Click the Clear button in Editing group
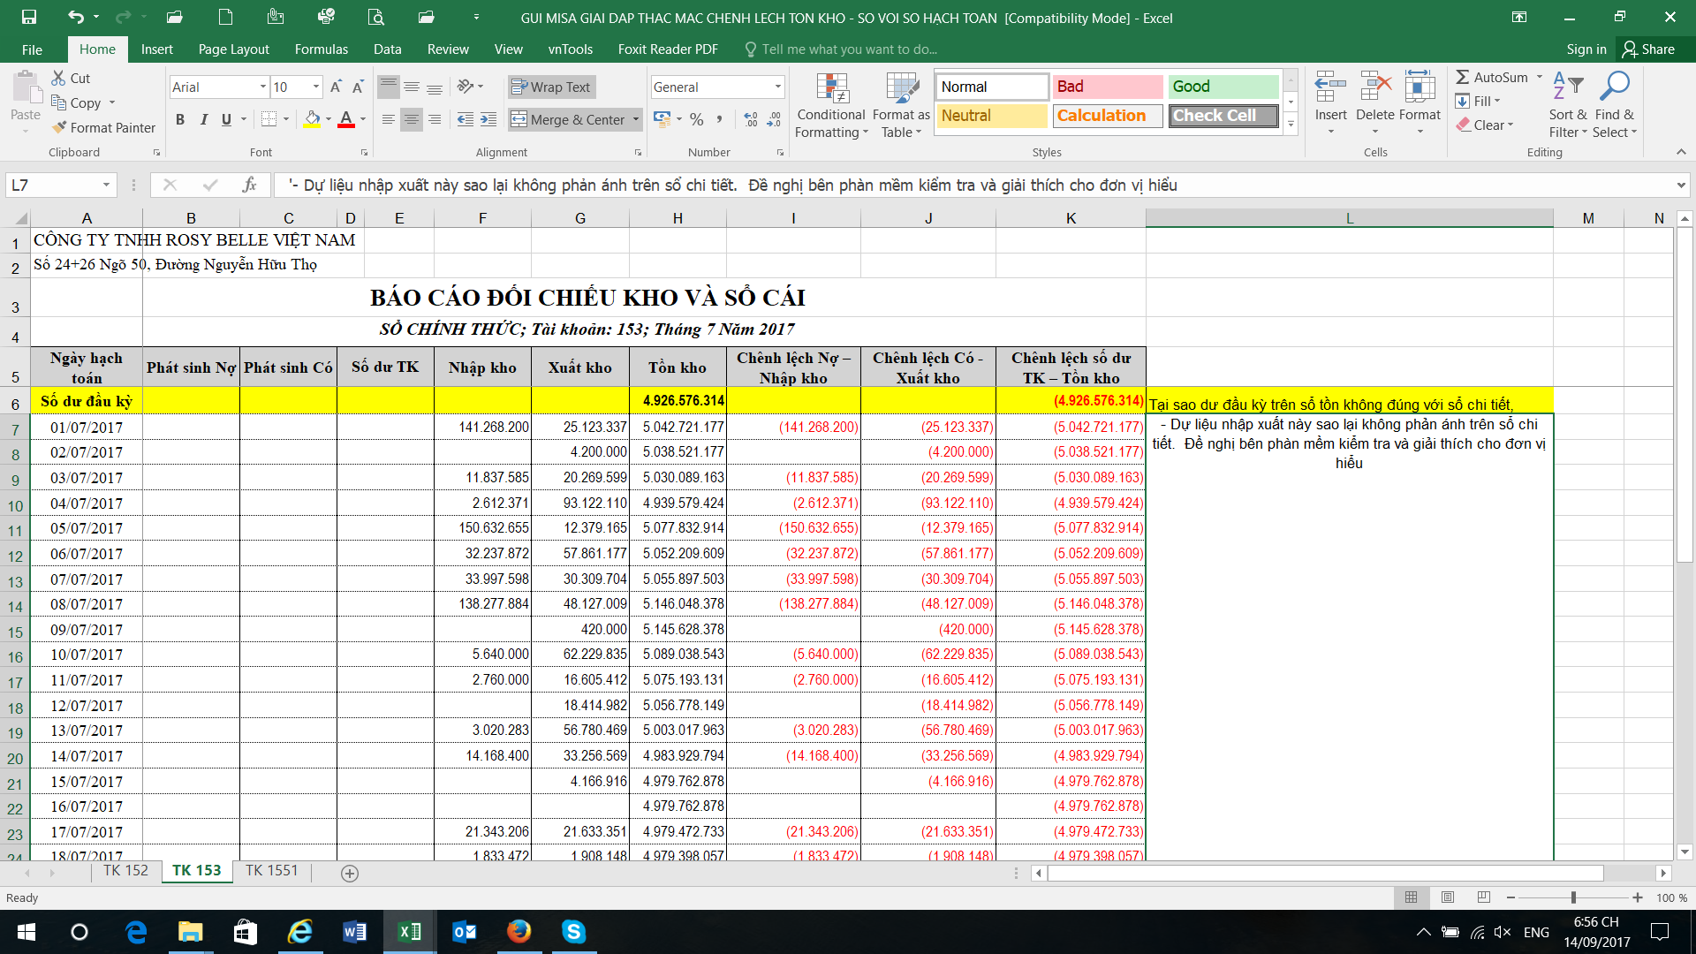This screenshot has width=1696, height=954. [x=1485, y=125]
